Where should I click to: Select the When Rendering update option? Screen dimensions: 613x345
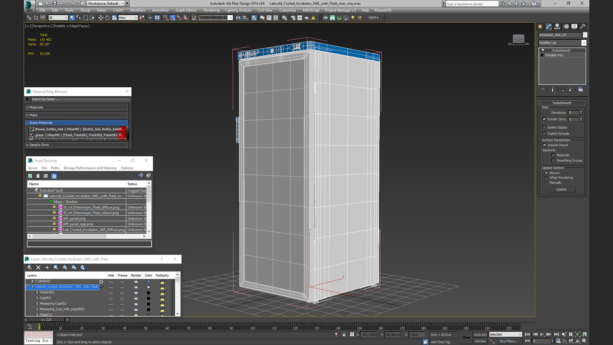[546, 178]
